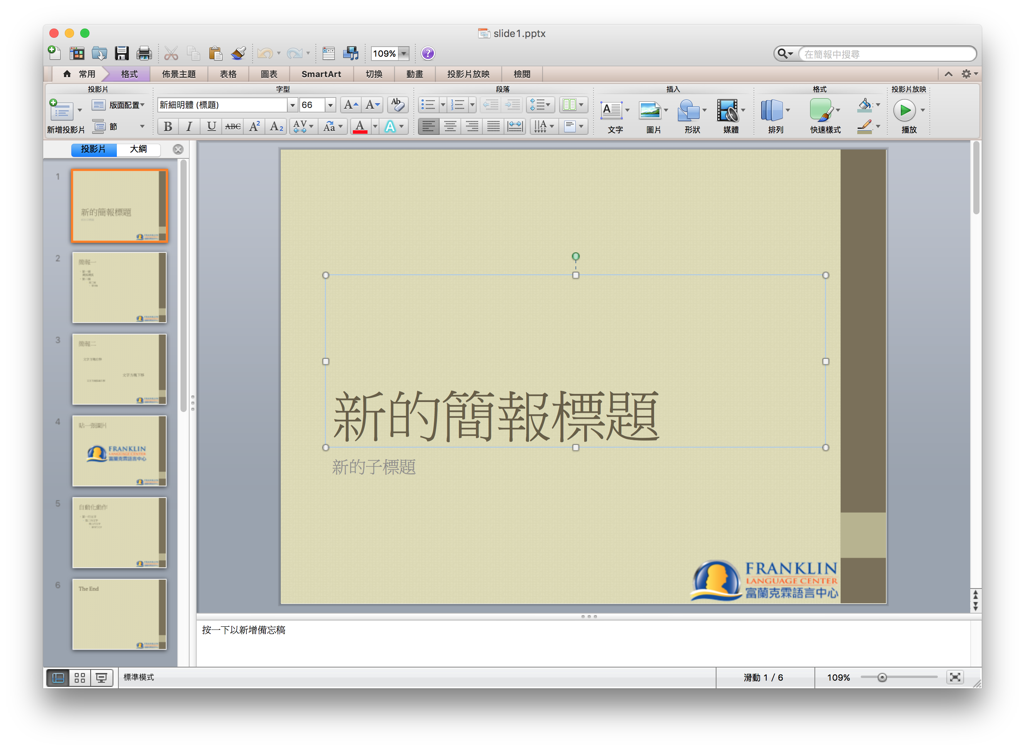
Task: Toggle strikethrough ABC formatting
Action: (x=233, y=127)
